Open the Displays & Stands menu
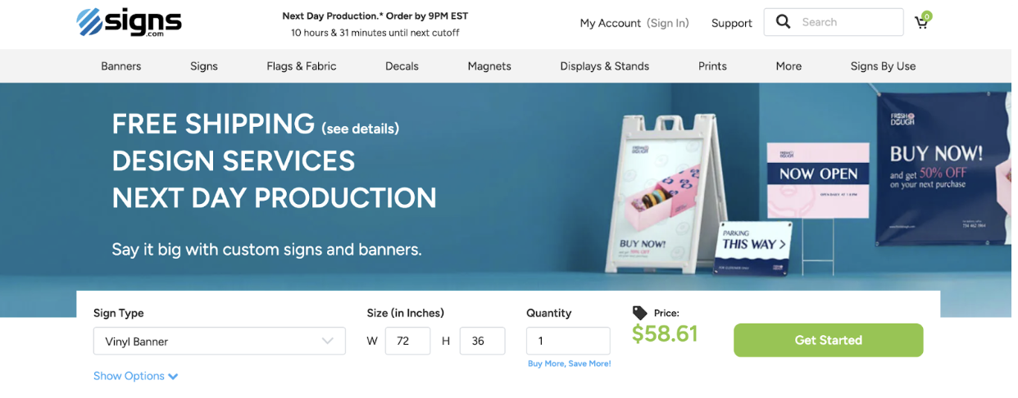The image size is (1018, 398). tap(604, 66)
